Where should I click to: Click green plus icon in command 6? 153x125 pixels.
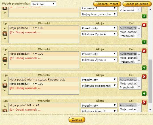tap(144, 42)
